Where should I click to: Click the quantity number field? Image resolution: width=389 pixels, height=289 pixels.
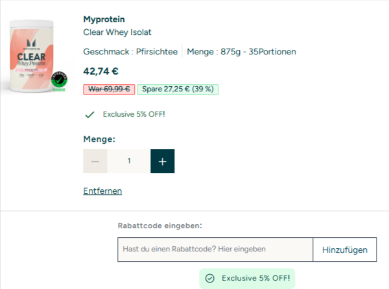129,161
